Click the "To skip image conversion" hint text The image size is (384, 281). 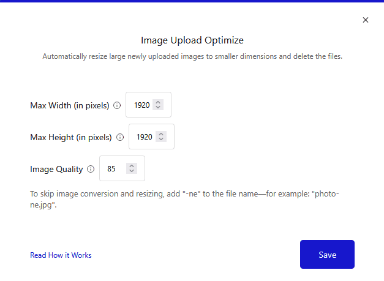(x=184, y=199)
